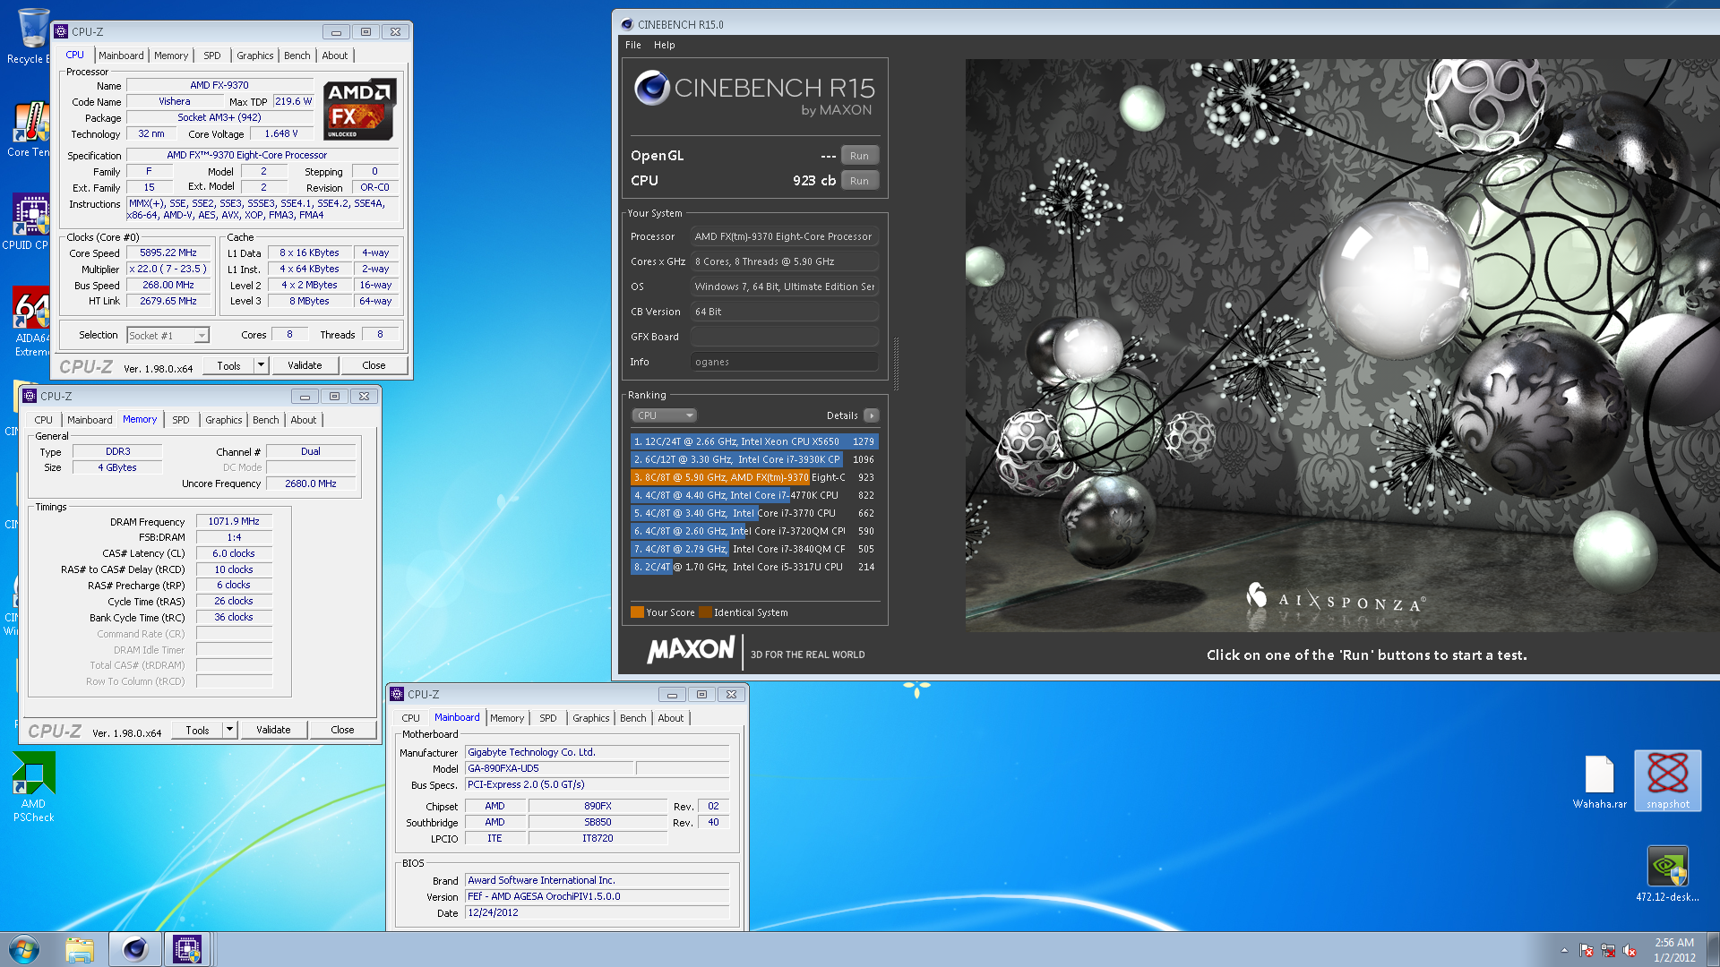Select the Core i5-3317U ranking row
This screenshot has height=967, width=1720.
click(754, 567)
